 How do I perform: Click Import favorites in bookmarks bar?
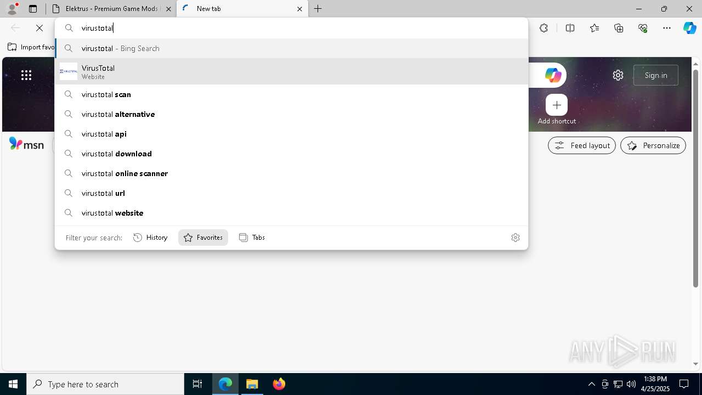[x=31, y=47]
